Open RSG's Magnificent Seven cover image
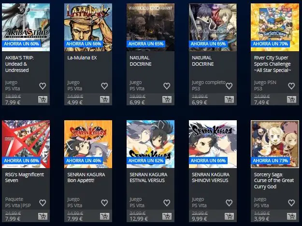This screenshot has width=302, height=226. (26, 144)
